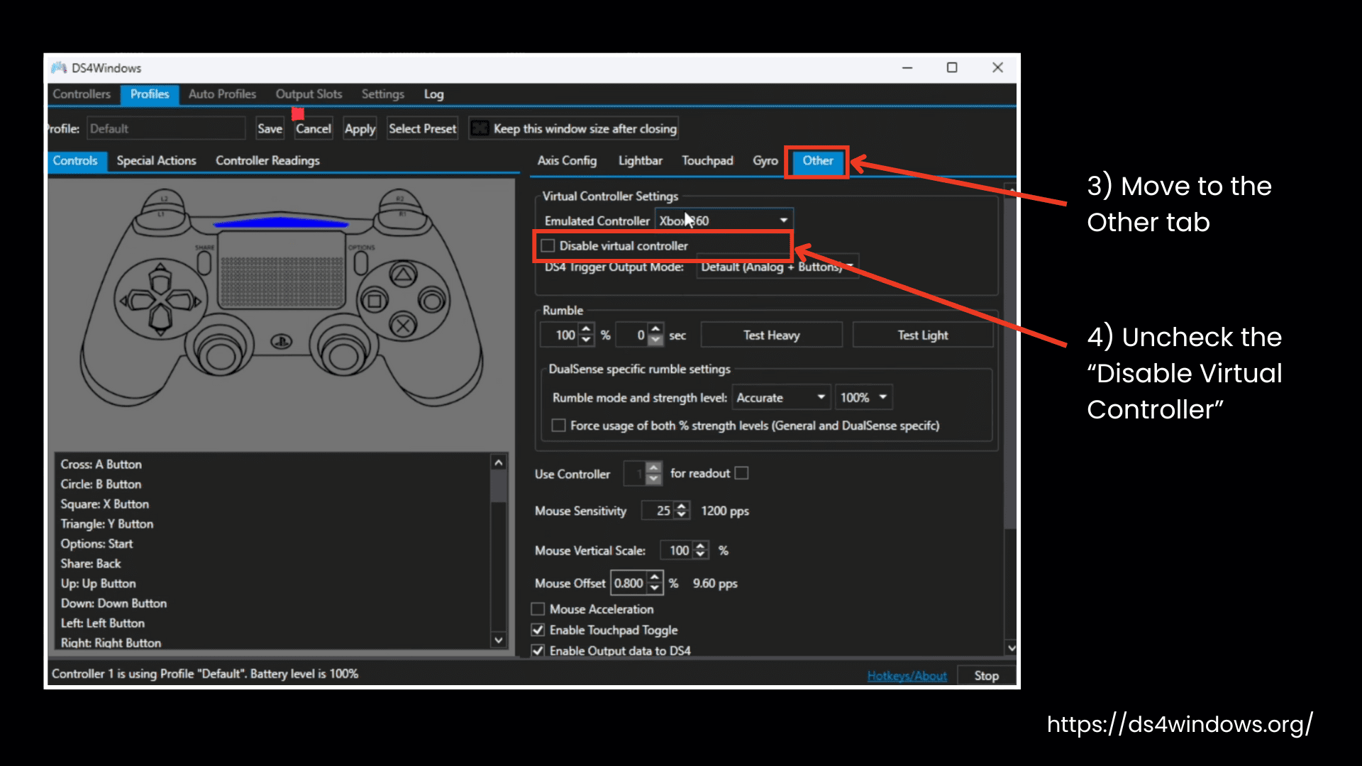This screenshot has width=1362, height=766.
Task: Click the DS4Windows app icon in title bar
Action: [x=58, y=67]
